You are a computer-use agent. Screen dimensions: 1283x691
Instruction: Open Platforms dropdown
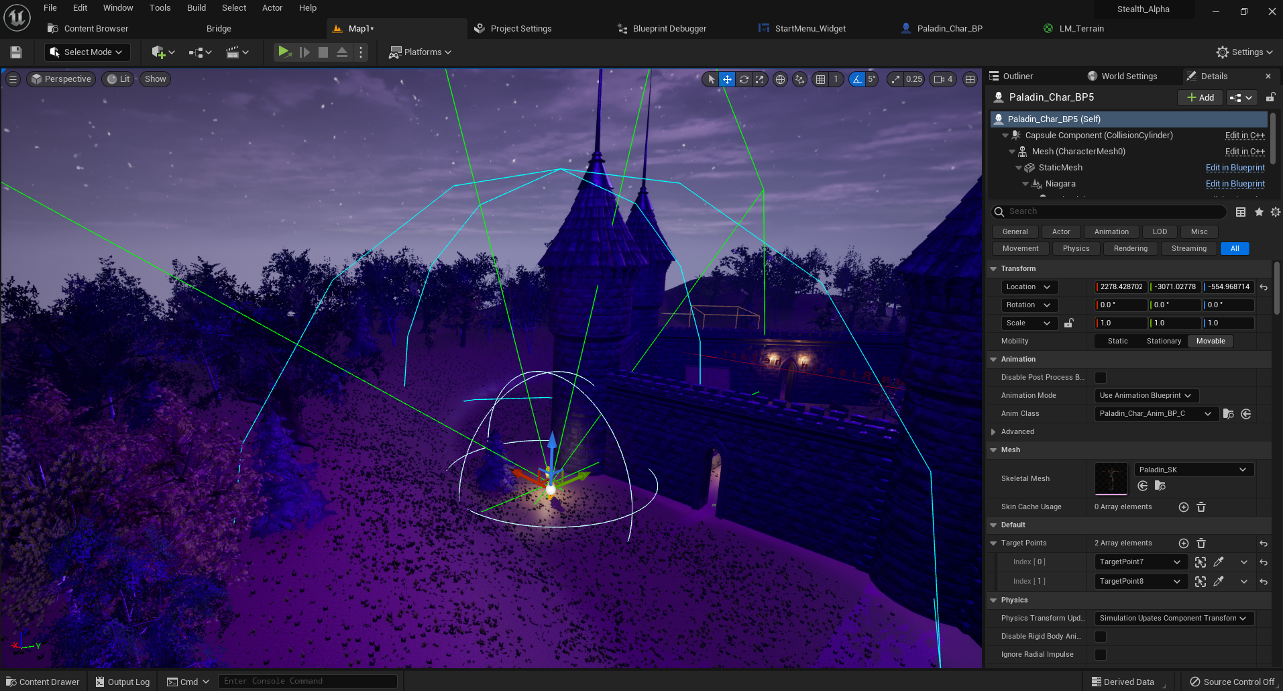tap(421, 52)
